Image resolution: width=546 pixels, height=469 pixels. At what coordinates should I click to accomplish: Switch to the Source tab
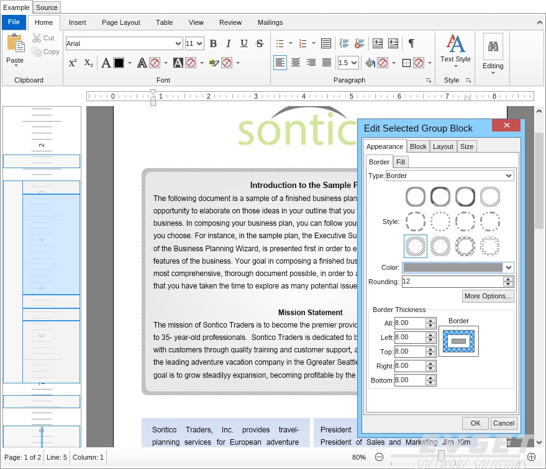pos(47,7)
